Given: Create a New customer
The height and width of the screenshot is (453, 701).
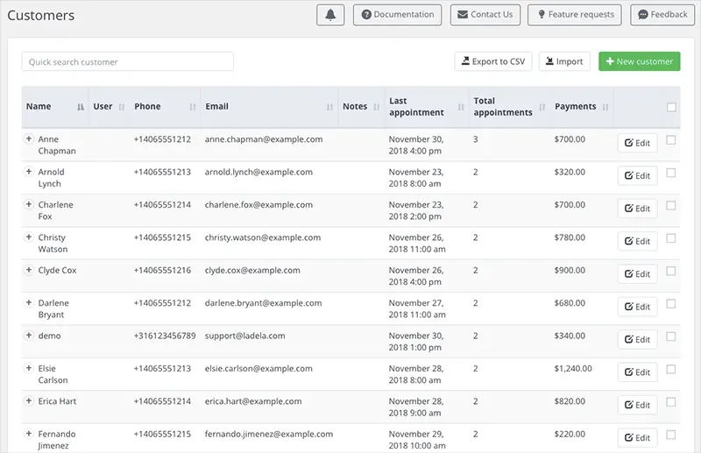Looking at the screenshot, I should 640,61.
